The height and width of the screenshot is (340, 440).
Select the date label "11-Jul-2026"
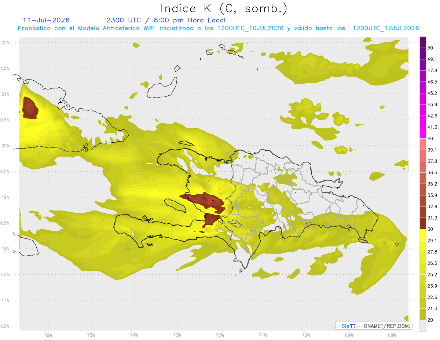click(x=46, y=20)
